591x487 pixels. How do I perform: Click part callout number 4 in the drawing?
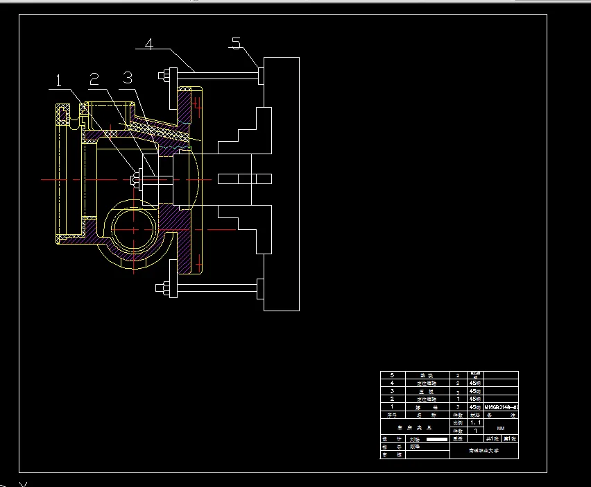coord(149,44)
